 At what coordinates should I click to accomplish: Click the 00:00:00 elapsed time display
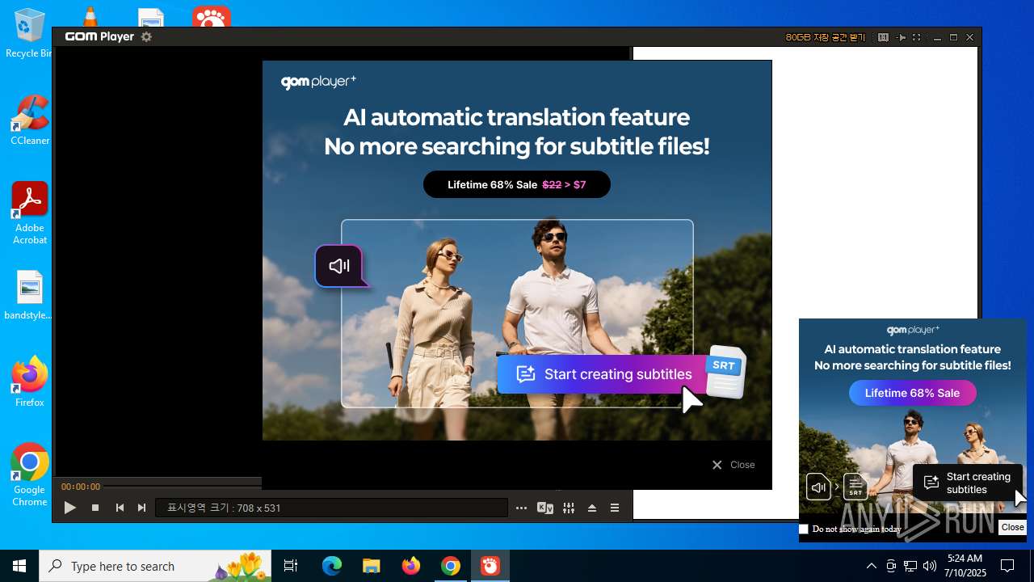point(81,487)
